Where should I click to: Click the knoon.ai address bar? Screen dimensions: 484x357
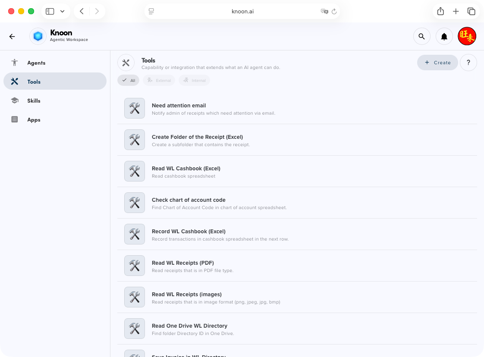[242, 11]
